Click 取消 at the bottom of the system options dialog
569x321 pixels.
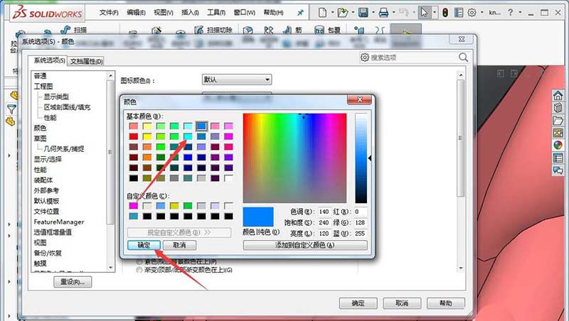[402, 303]
